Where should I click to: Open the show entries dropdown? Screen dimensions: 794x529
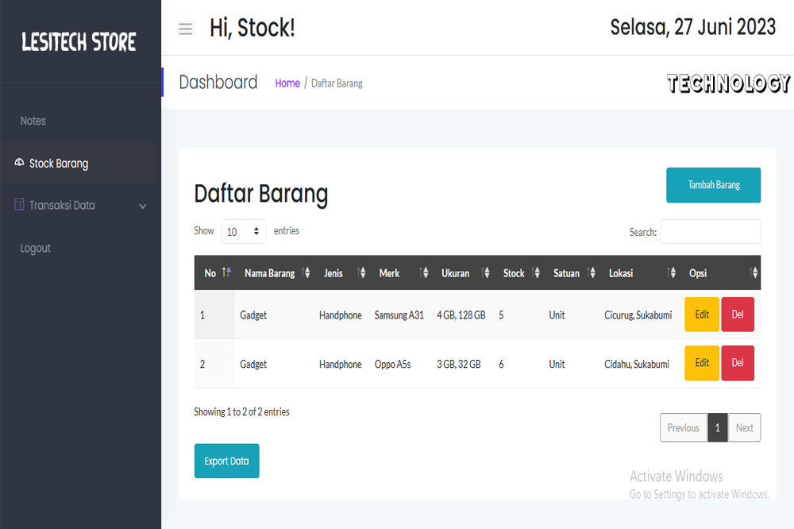pos(244,232)
